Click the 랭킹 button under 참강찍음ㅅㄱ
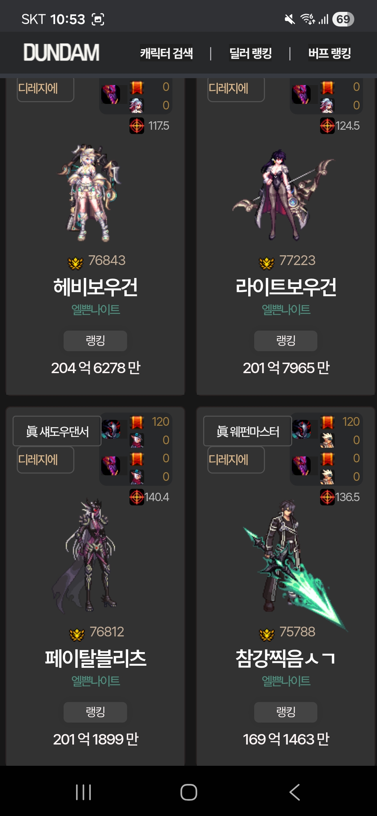 tap(286, 712)
